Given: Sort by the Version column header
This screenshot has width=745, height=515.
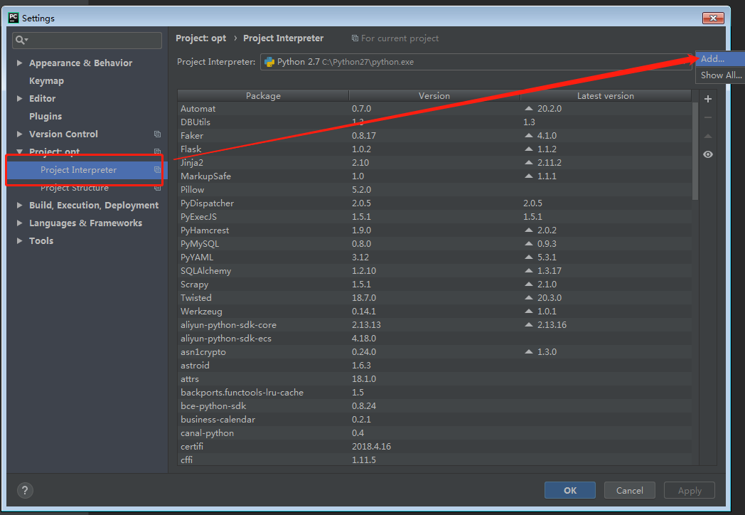Looking at the screenshot, I should click(x=434, y=95).
